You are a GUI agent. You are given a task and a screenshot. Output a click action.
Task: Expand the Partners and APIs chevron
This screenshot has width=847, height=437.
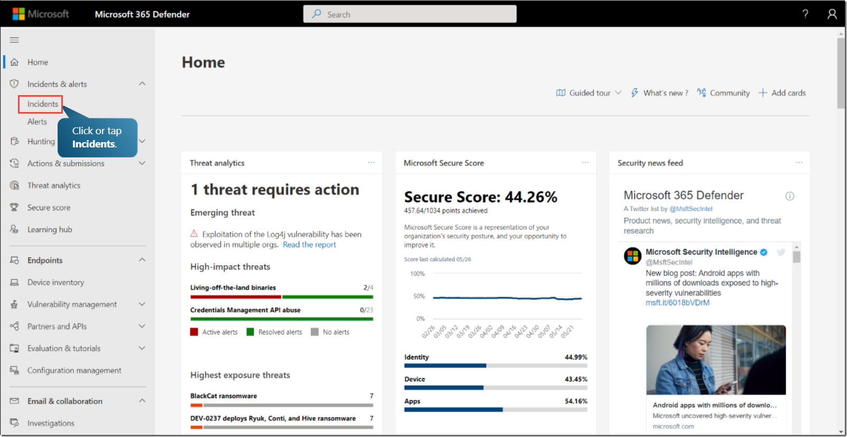tap(142, 327)
